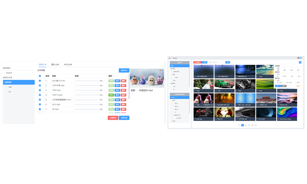307x184 pixels.
Task: Open the System organization dropdown
Action: [x=19, y=73]
